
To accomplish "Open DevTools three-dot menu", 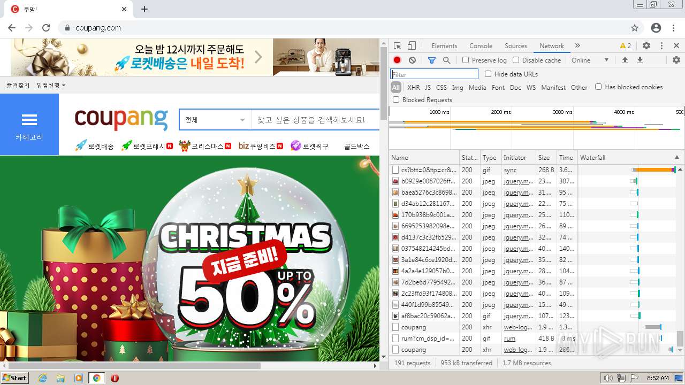I will point(661,46).
